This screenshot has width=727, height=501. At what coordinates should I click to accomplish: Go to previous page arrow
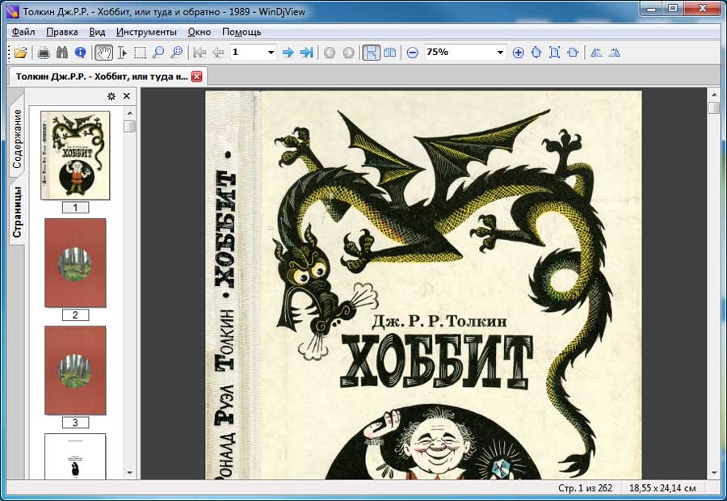[218, 53]
